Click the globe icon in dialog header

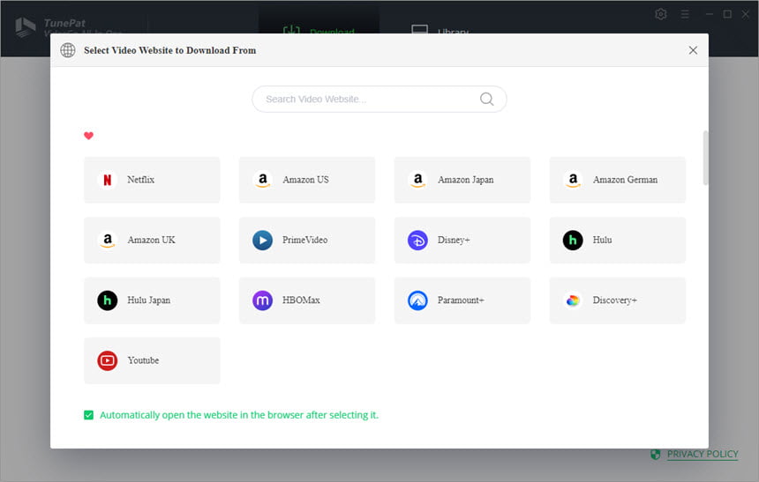tap(68, 50)
